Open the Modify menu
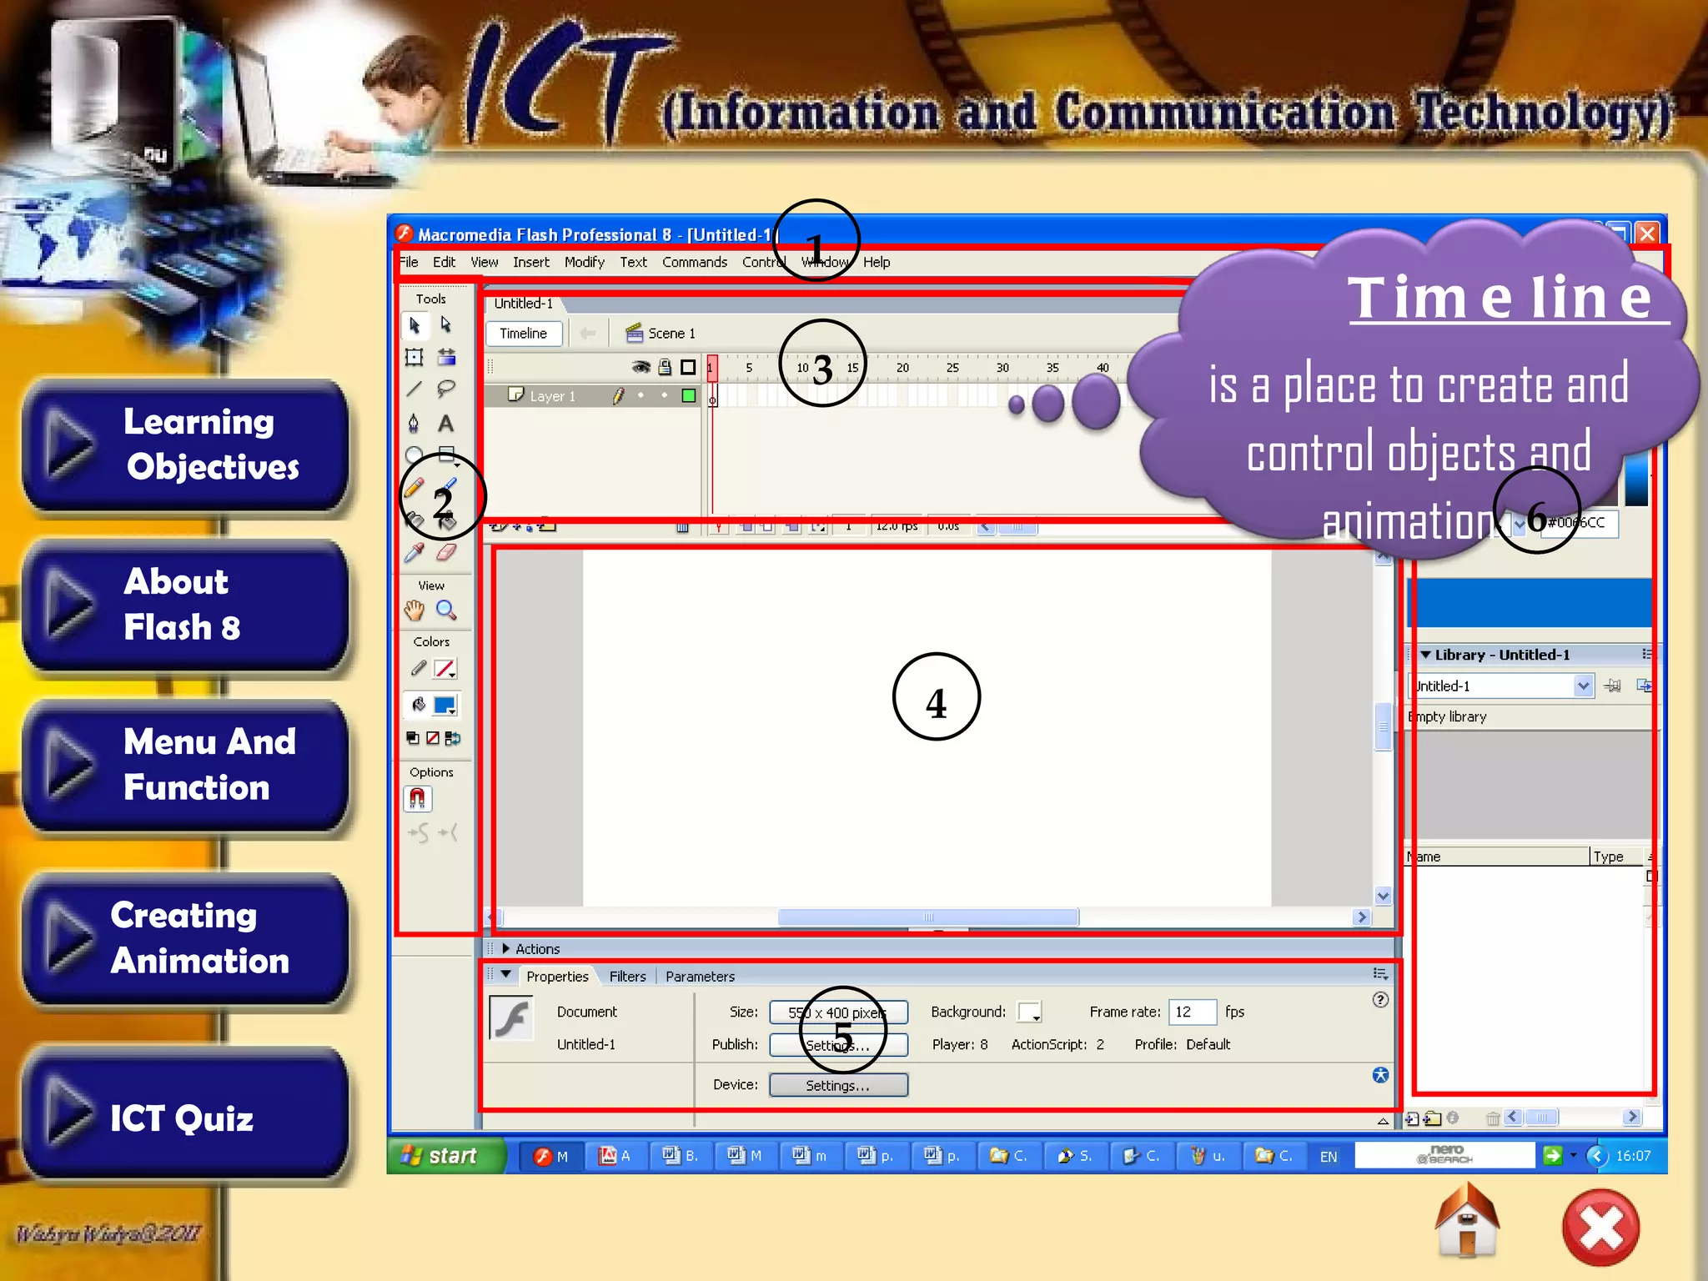 coord(585,262)
